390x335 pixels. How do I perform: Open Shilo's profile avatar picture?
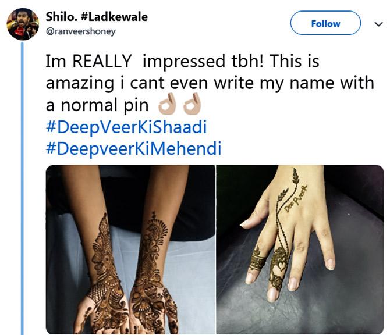click(23, 24)
